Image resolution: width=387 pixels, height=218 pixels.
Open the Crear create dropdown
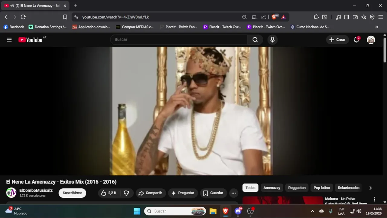pyautogui.click(x=337, y=40)
